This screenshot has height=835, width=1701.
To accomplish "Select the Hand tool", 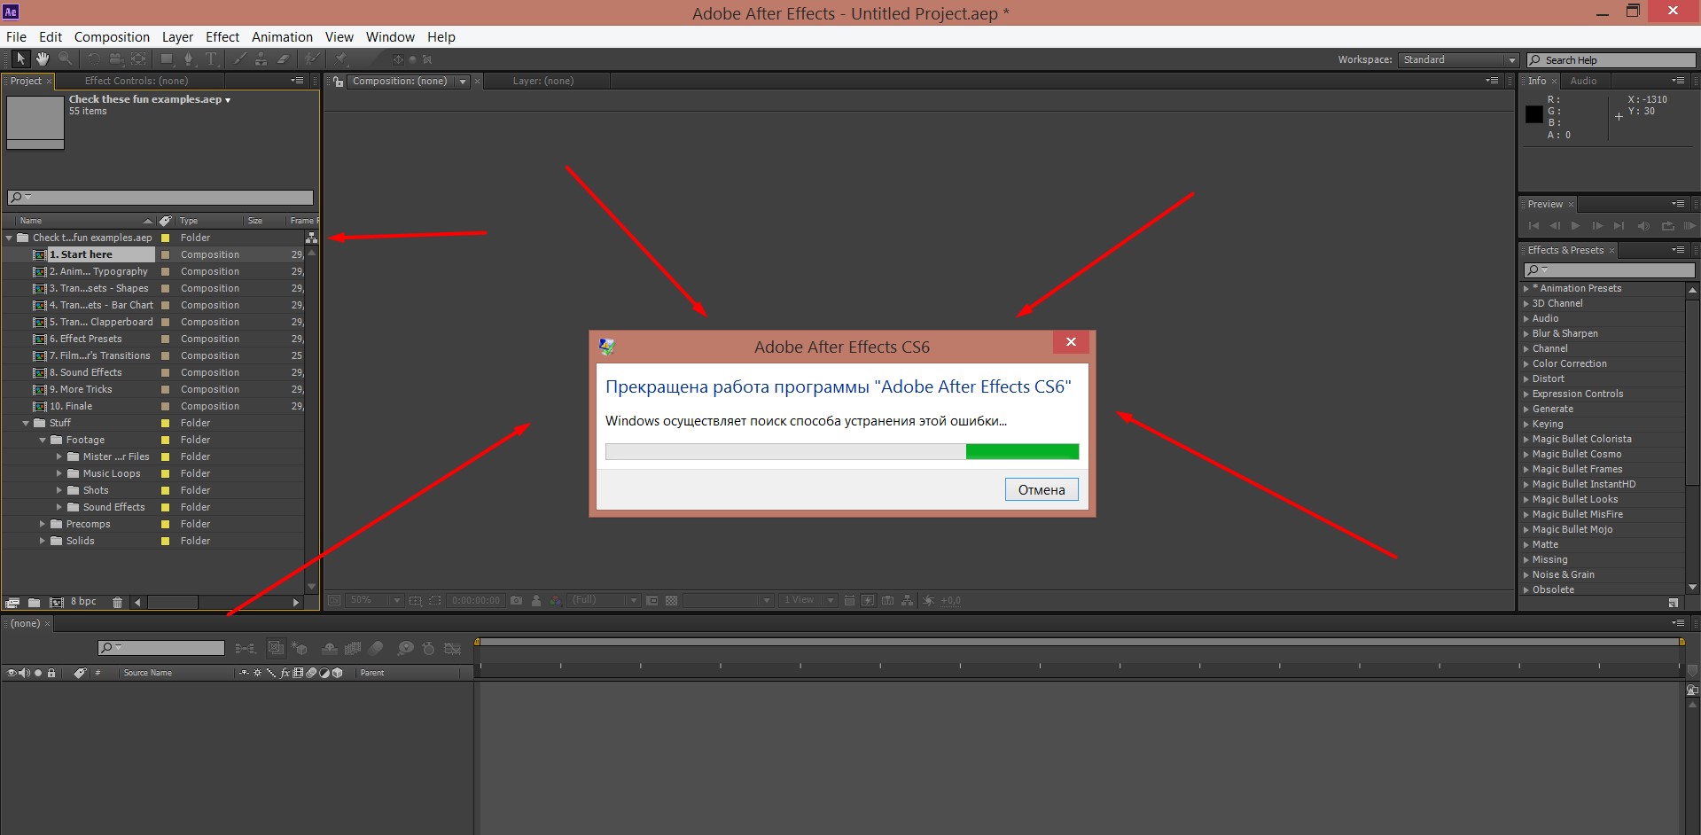I will pos(43,59).
